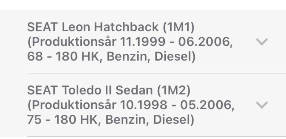The image size is (286, 139).
Task: Tap the '68 - 180 HK, Benzin, Diesel' line
Action: pyautogui.click(x=111, y=56)
